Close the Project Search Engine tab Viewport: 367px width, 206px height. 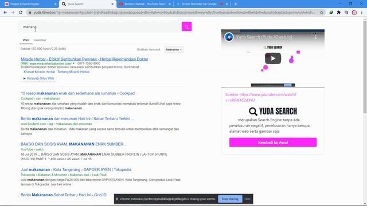pyautogui.click(x=55, y=4)
